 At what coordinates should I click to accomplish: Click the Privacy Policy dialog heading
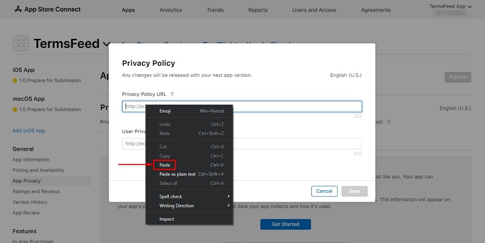(148, 63)
